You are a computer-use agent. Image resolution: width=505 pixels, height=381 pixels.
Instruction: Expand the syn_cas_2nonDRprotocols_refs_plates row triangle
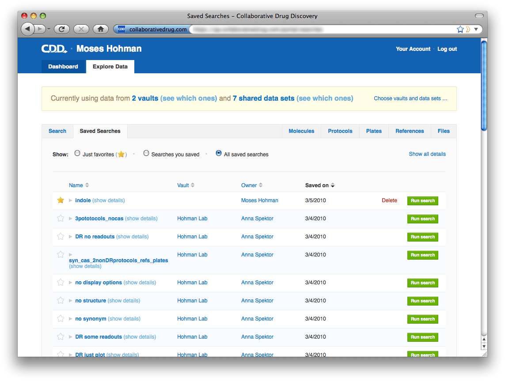point(71,255)
